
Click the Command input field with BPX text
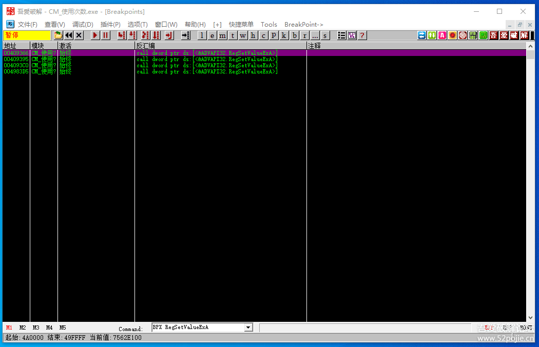(198, 327)
